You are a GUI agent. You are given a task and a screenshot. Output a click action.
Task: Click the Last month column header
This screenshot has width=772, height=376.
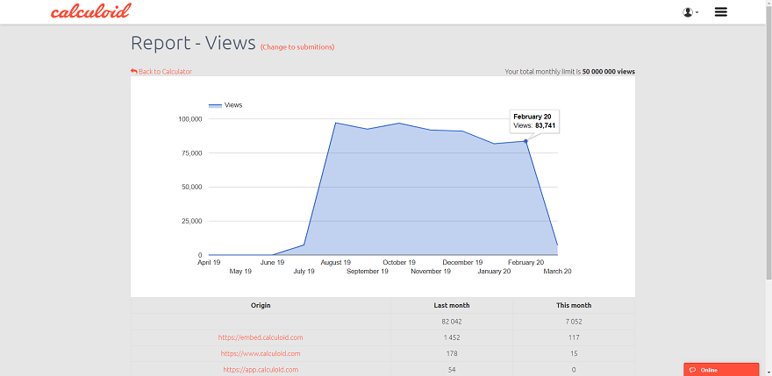[452, 306]
